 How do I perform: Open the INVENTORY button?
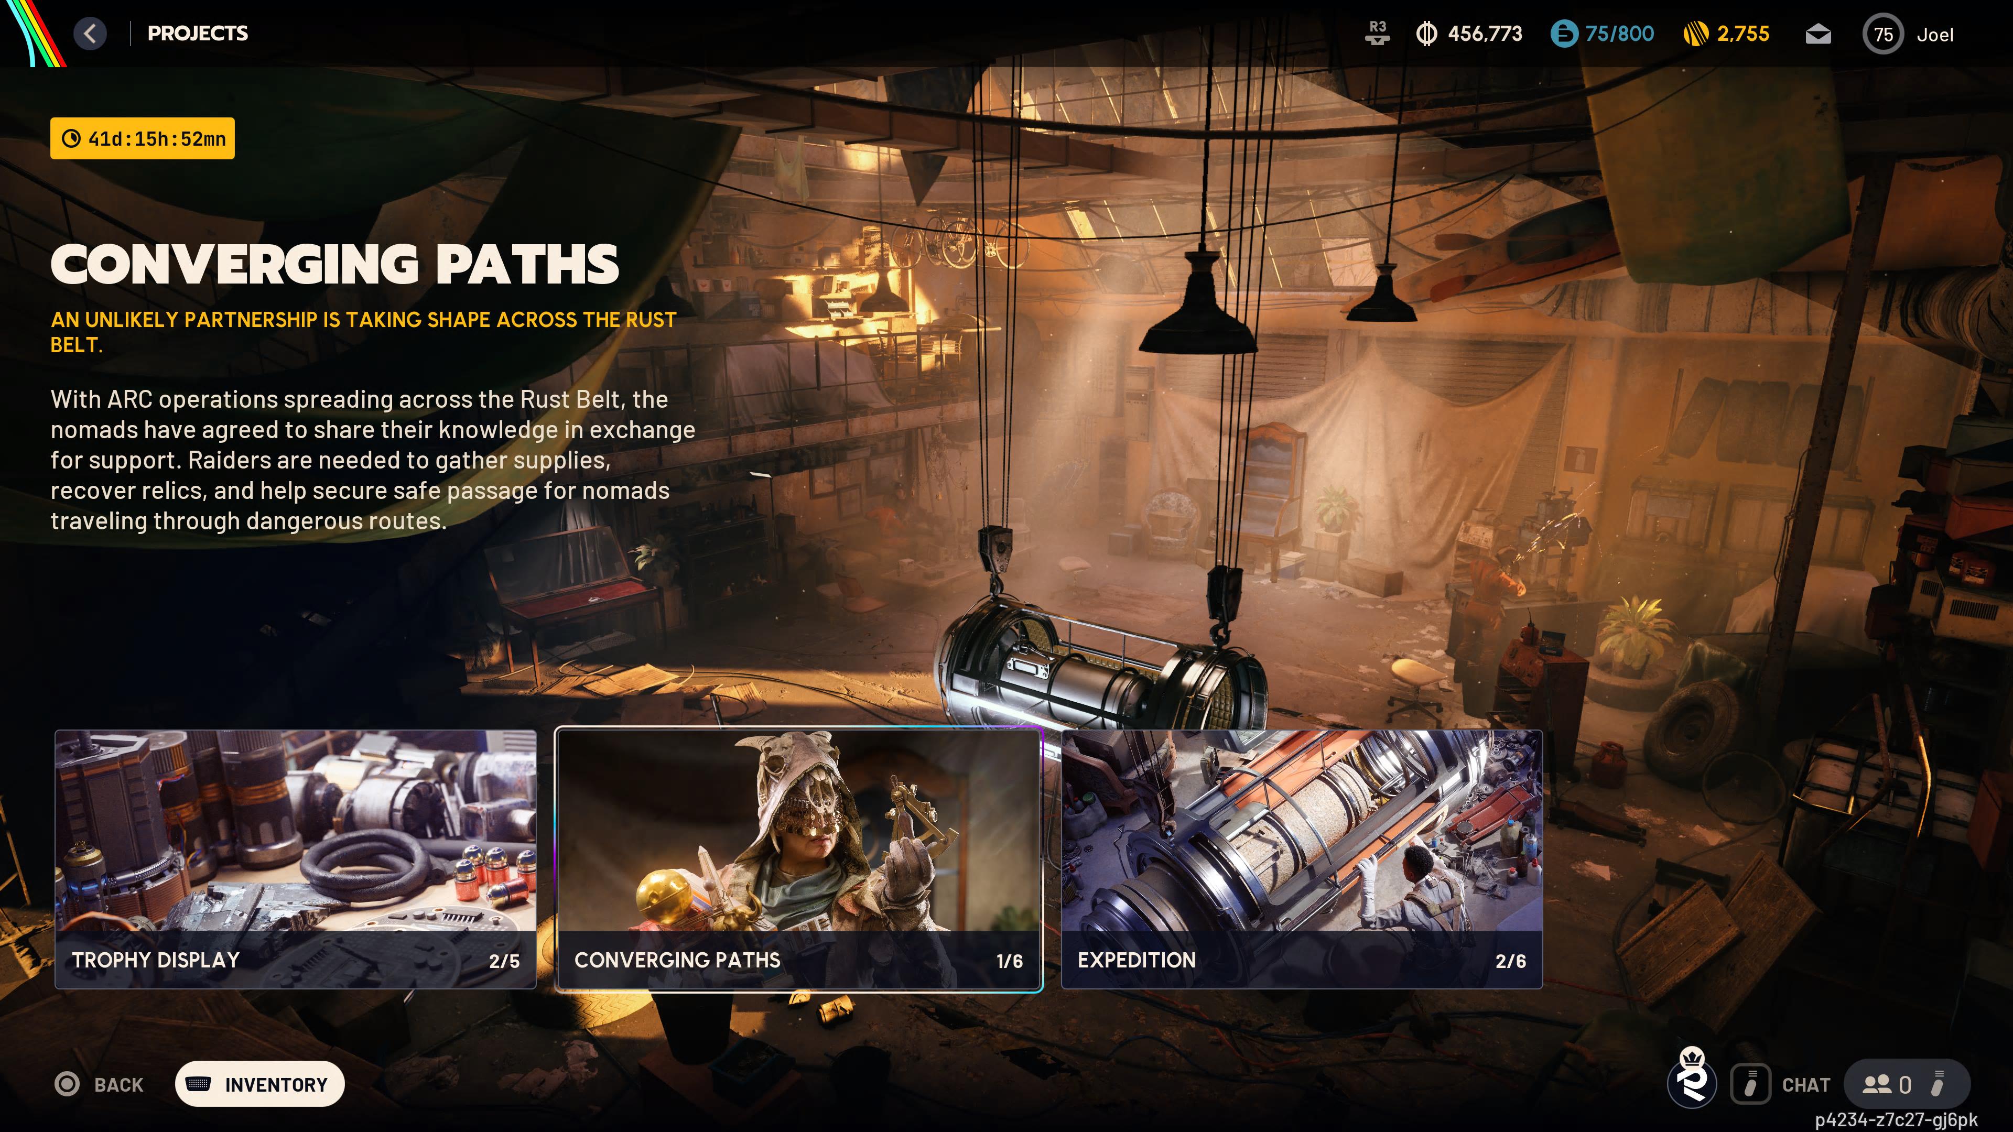[259, 1084]
